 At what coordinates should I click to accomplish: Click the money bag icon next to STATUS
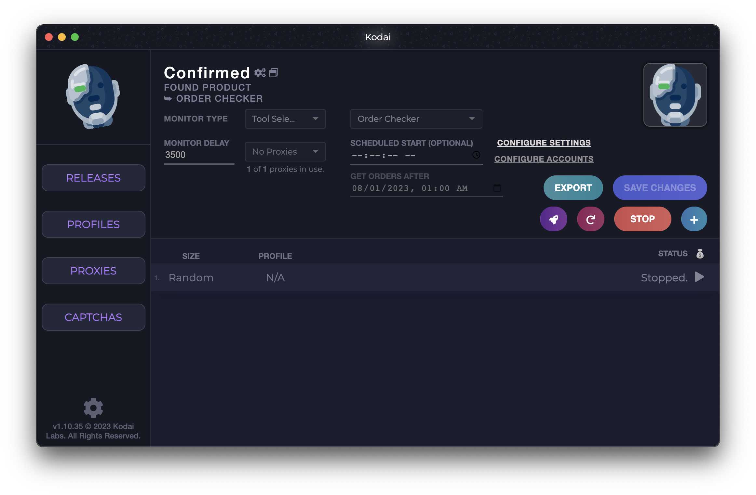pos(700,253)
